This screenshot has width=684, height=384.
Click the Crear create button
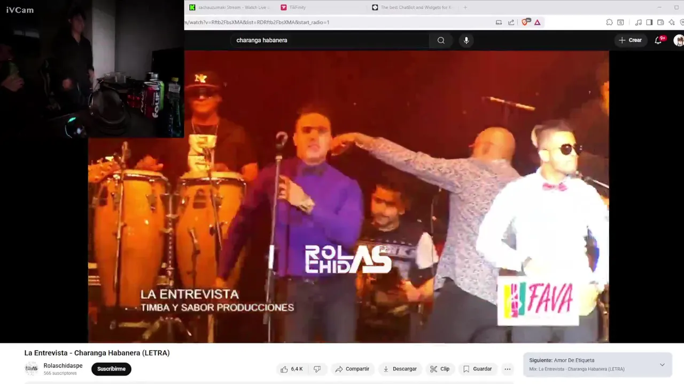click(x=630, y=40)
